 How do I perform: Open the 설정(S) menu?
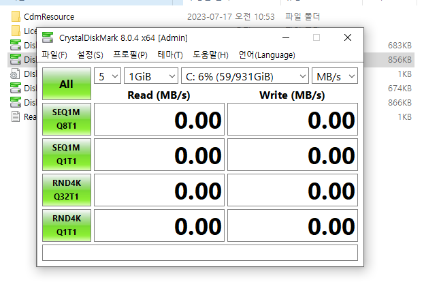coord(90,54)
